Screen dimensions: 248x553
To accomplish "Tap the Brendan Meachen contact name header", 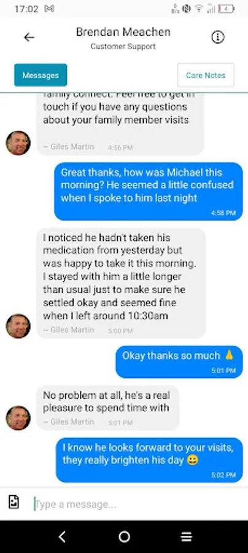I will coord(123,32).
